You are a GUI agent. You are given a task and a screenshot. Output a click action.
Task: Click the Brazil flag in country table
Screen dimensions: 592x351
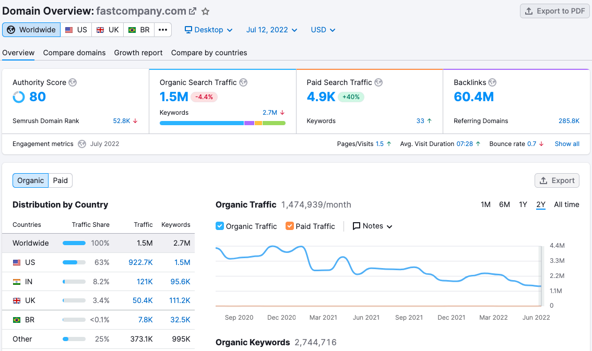[x=17, y=320]
